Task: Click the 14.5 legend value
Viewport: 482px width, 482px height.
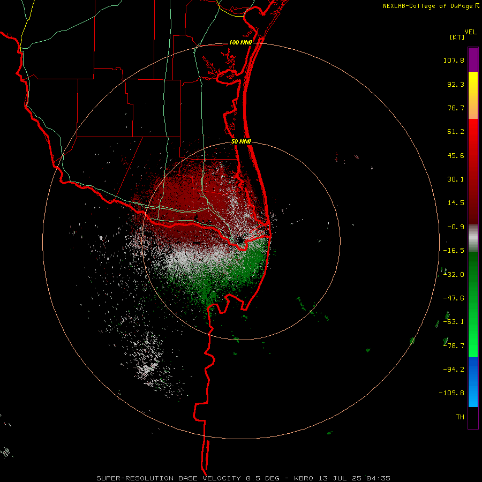Action: click(456, 203)
